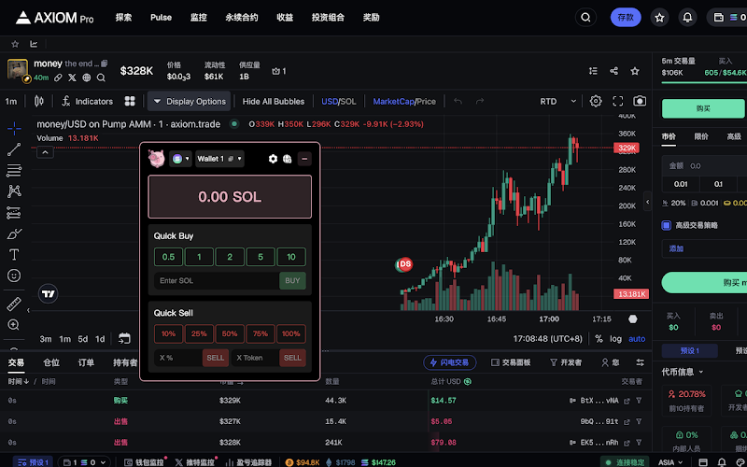Image resolution: width=747 pixels, height=467 pixels.
Task: Switch to the positions tab
Action: pyautogui.click(x=51, y=362)
